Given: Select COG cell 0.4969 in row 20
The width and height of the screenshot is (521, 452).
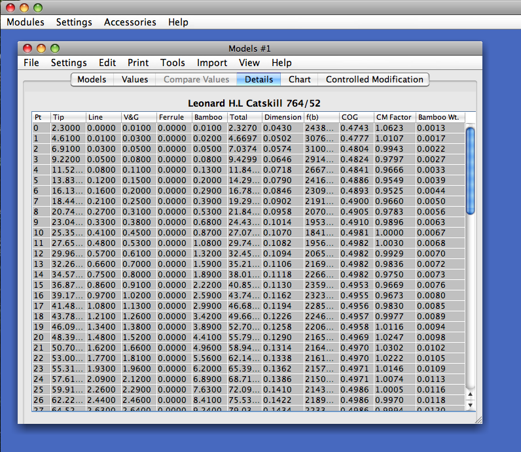Looking at the screenshot, I should pos(357,337).
